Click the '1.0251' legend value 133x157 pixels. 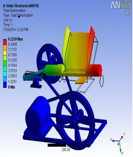pos(12,82)
